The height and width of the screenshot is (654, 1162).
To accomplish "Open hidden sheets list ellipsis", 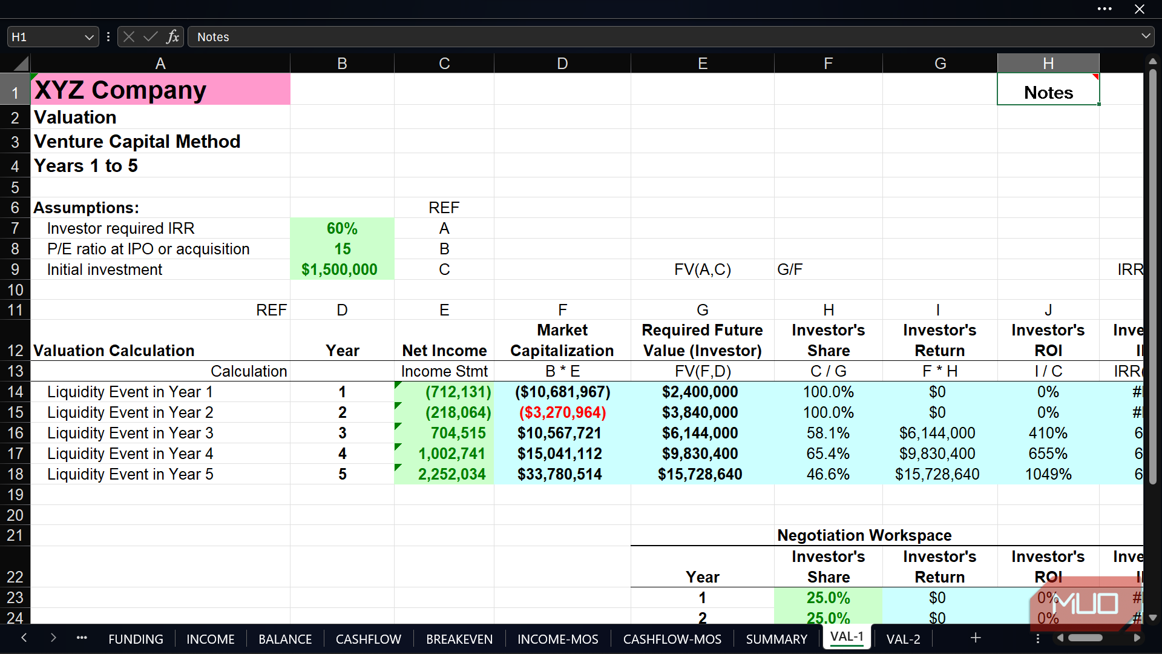I will point(82,638).
